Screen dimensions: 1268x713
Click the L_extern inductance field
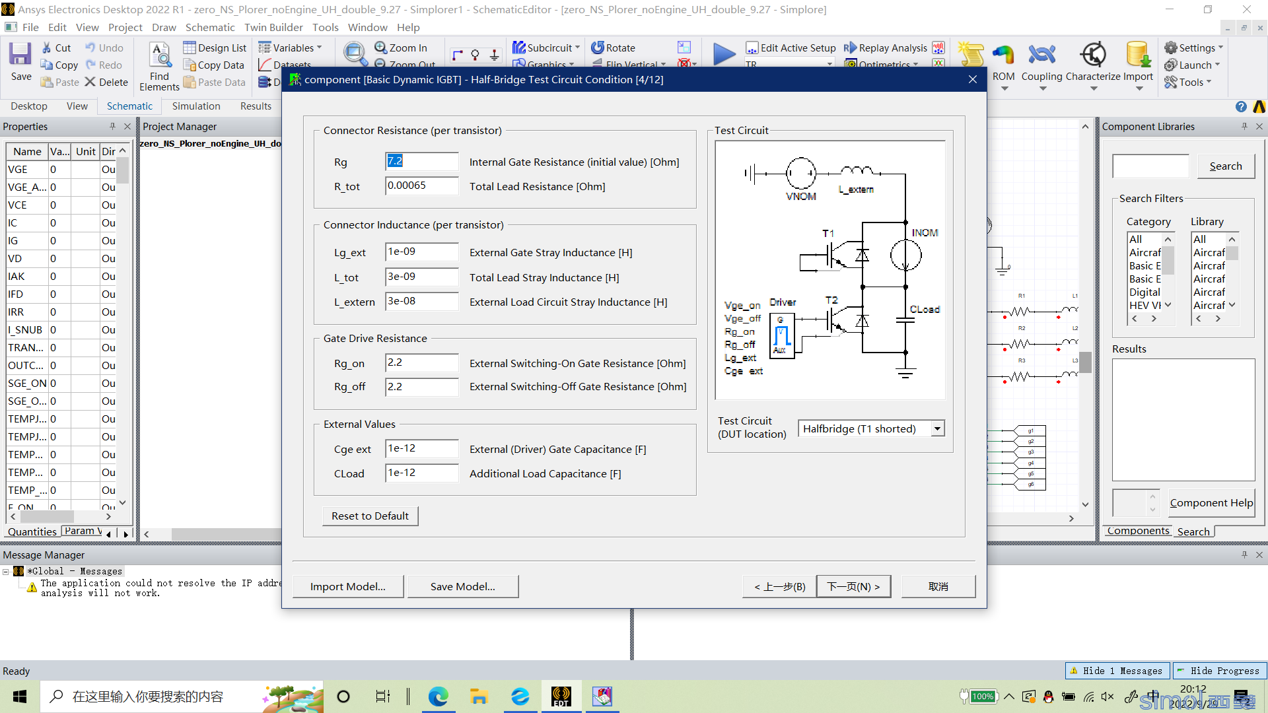[421, 301]
